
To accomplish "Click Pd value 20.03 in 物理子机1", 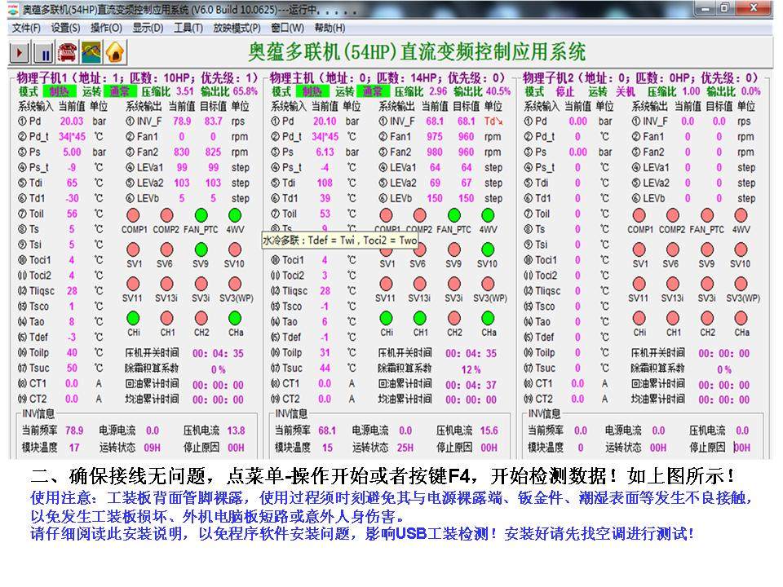I will [72, 121].
